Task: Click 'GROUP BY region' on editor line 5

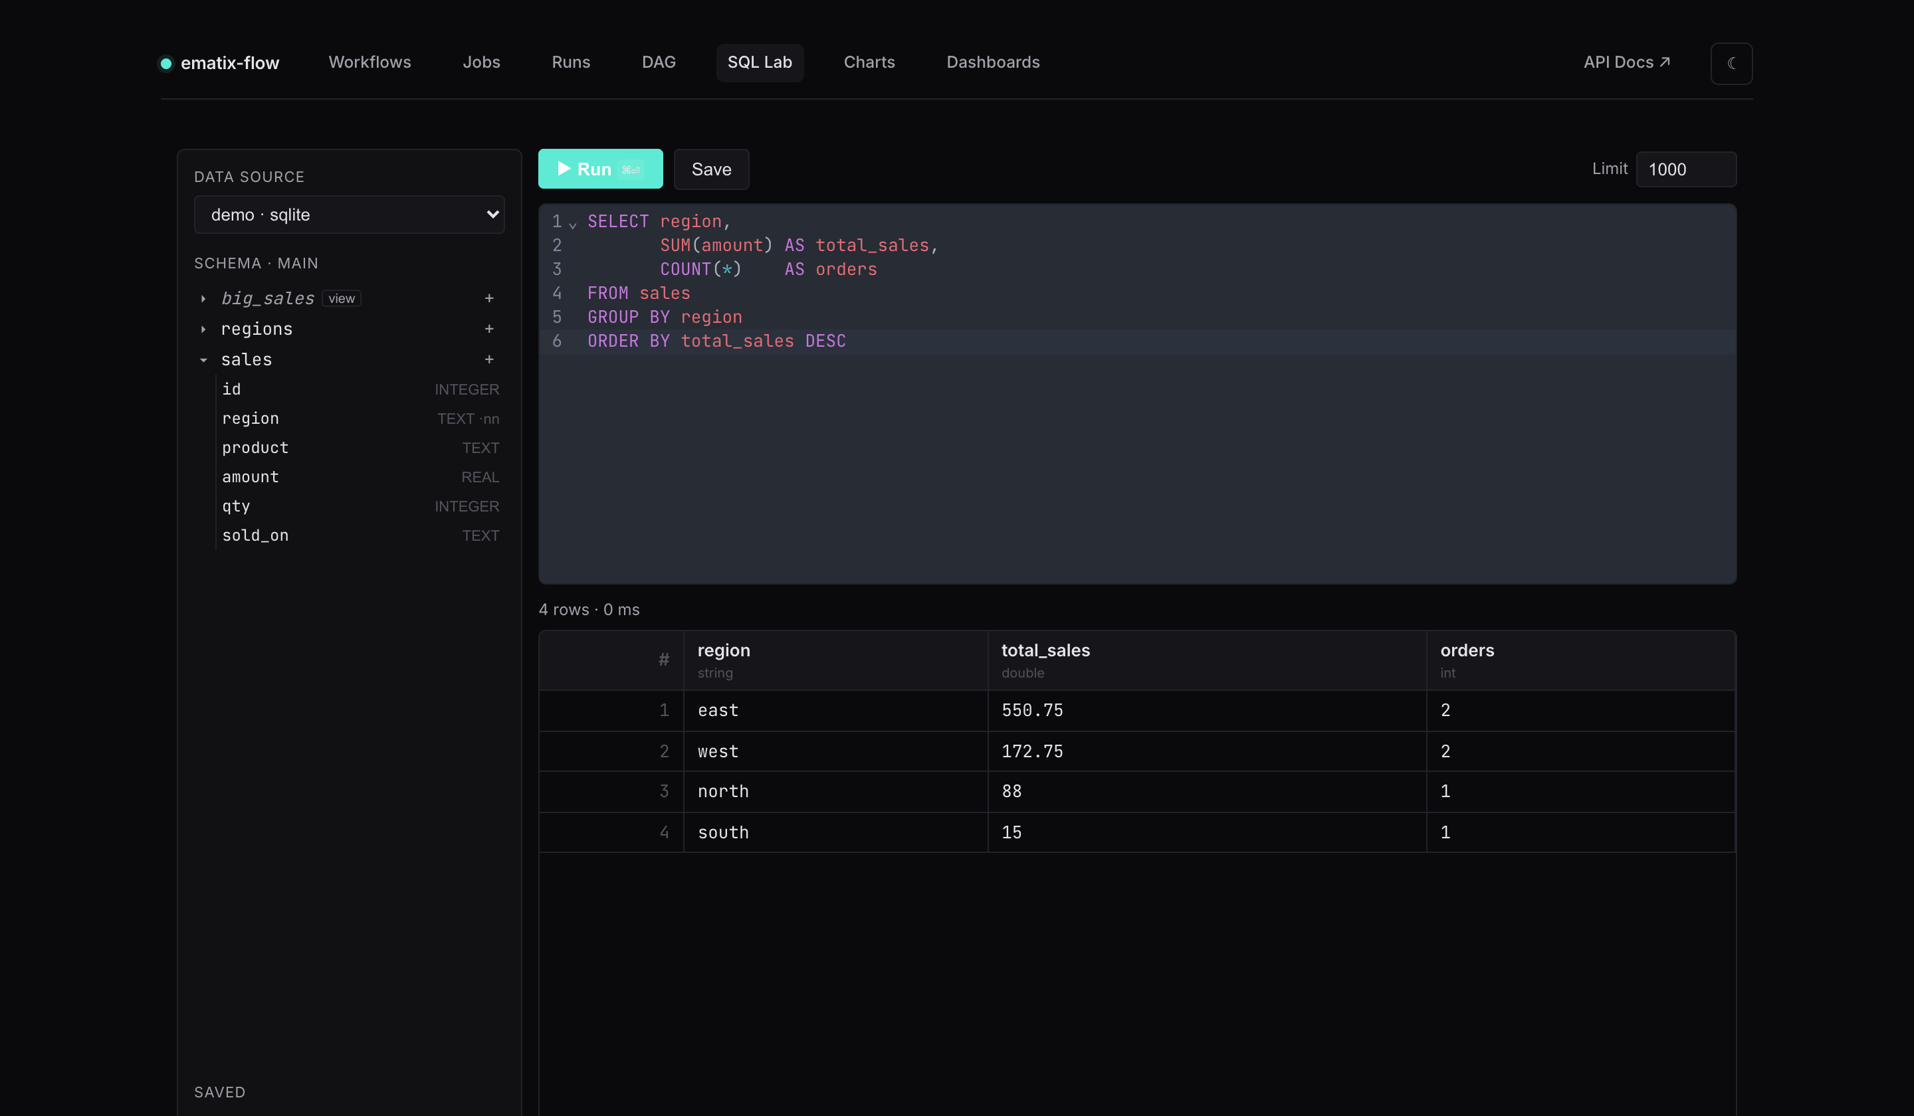Action: point(665,317)
